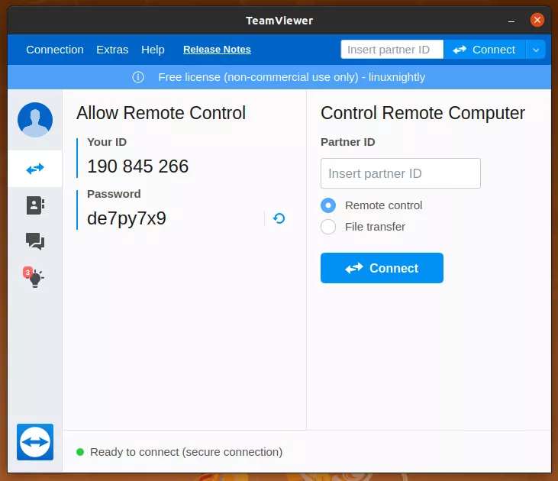The height and width of the screenshot is (481, 558).
Task: Click the green connection status indicator dot
Action: tap(80, 452)
